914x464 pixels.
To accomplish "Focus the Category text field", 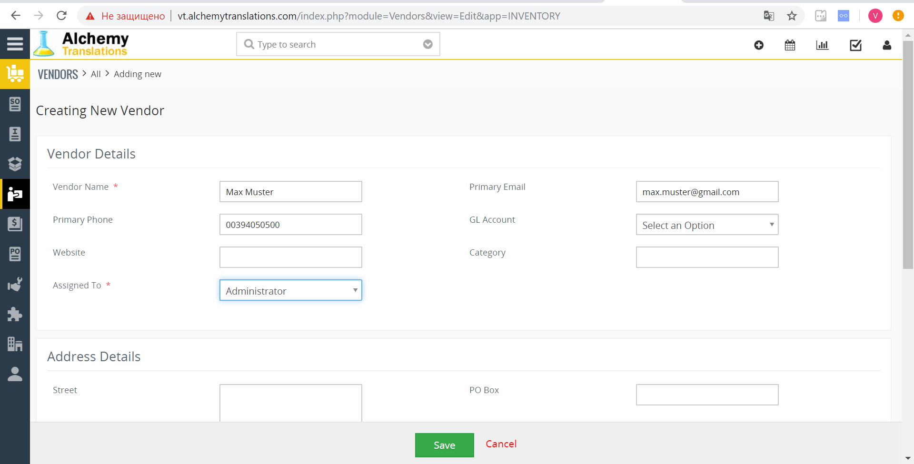I will (707, 257).
